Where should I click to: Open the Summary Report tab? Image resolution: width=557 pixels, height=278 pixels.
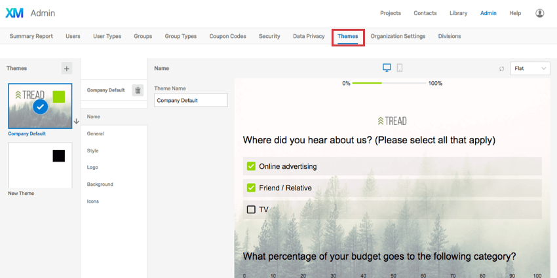point(31,36)
